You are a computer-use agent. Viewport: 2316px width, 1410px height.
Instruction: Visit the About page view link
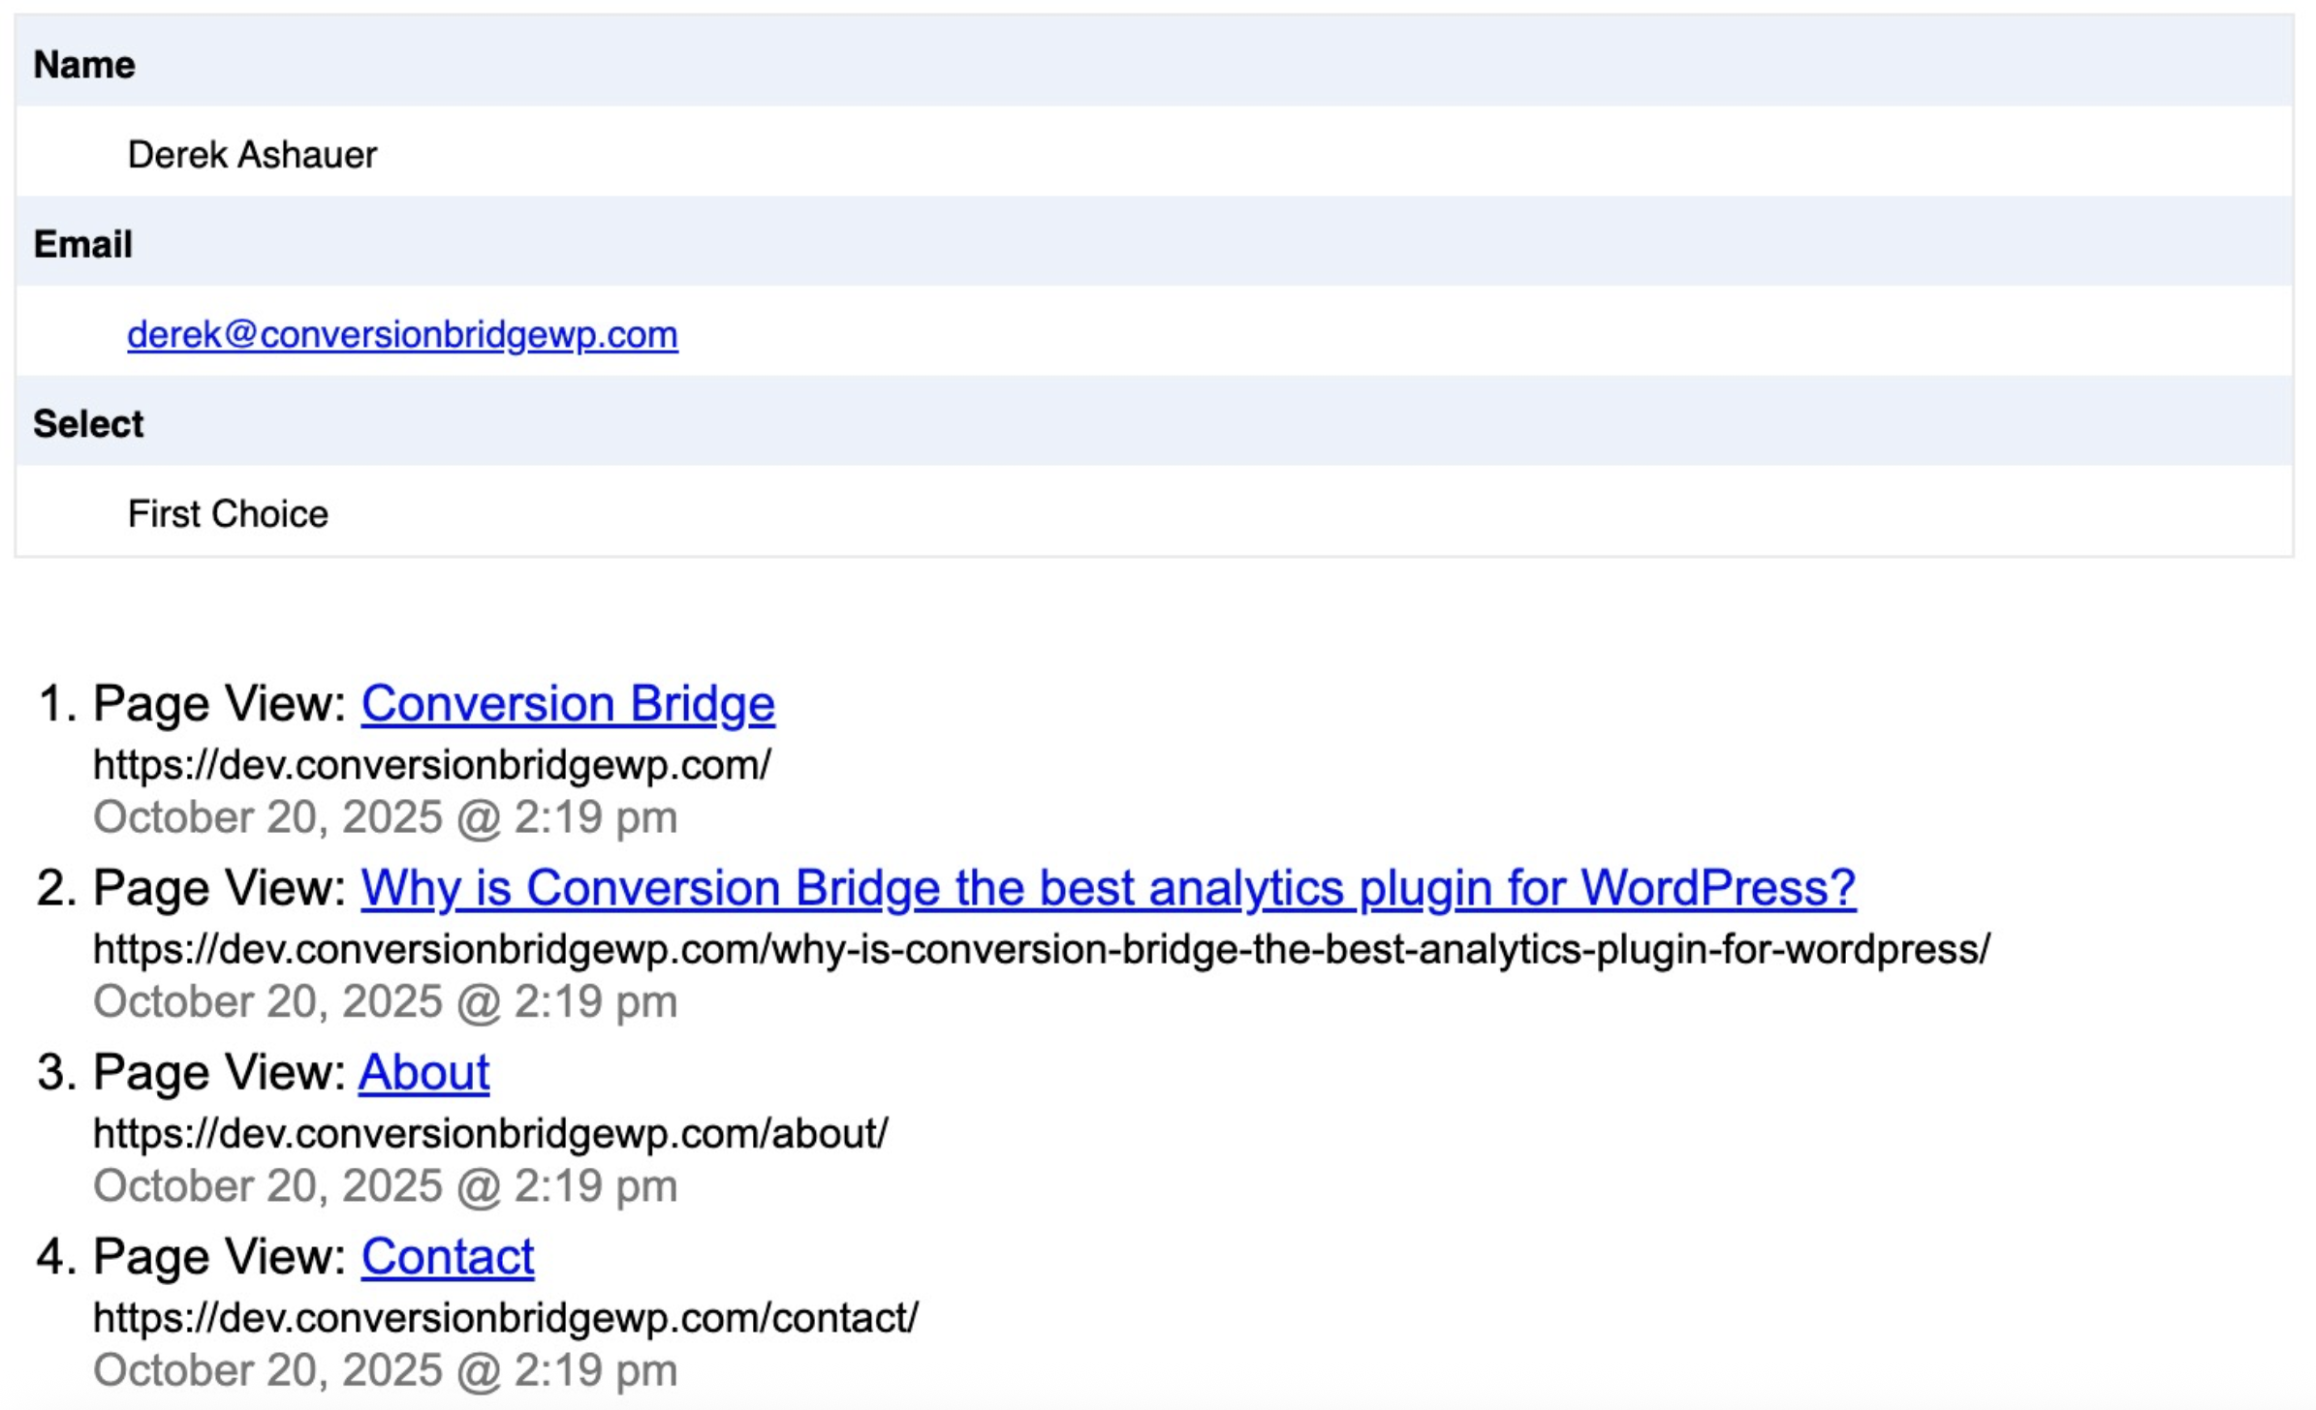[x=423, y=1073]
